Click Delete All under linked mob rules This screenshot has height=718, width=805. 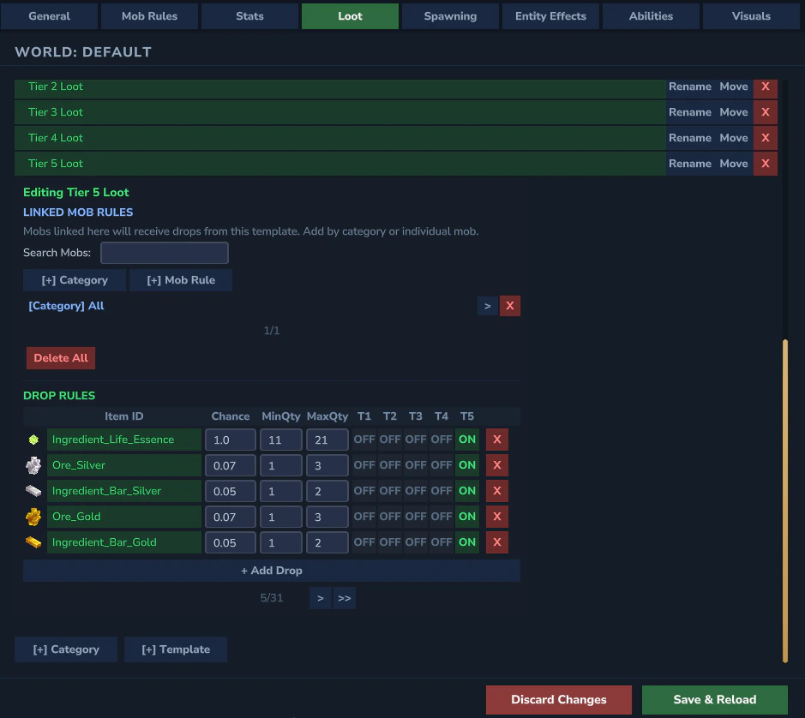[x=60, y=357]
